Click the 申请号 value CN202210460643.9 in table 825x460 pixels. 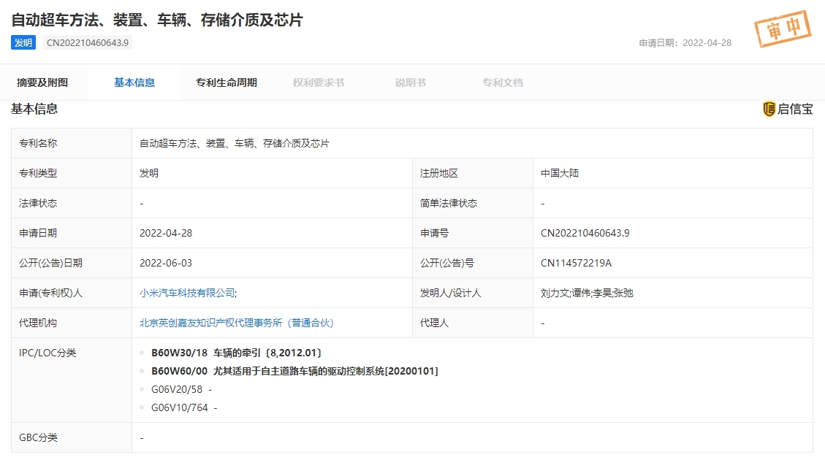585,233
